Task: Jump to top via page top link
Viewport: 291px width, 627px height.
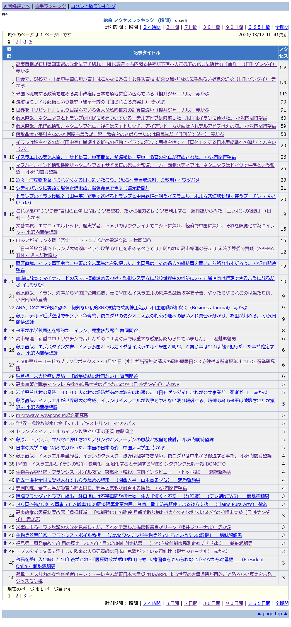Action: point(272,614)
